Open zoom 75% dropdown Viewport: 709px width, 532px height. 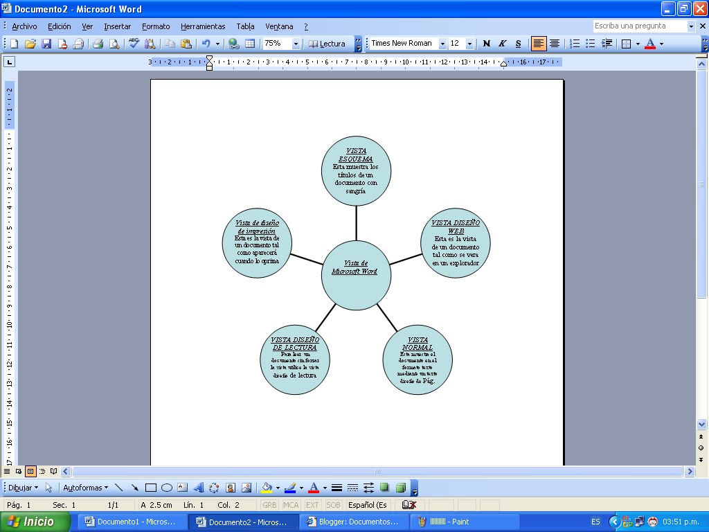coord(296,44)
